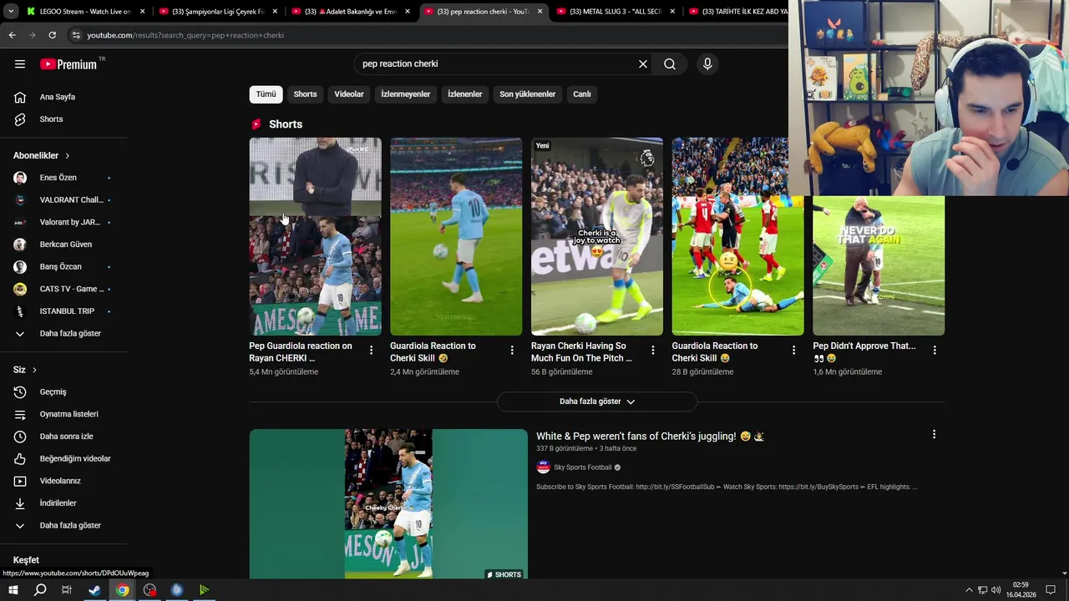The width and height of the screenshot is (1069, 601).
Task: Close the pep reaction cherki tab
Action: pos(540,12)
